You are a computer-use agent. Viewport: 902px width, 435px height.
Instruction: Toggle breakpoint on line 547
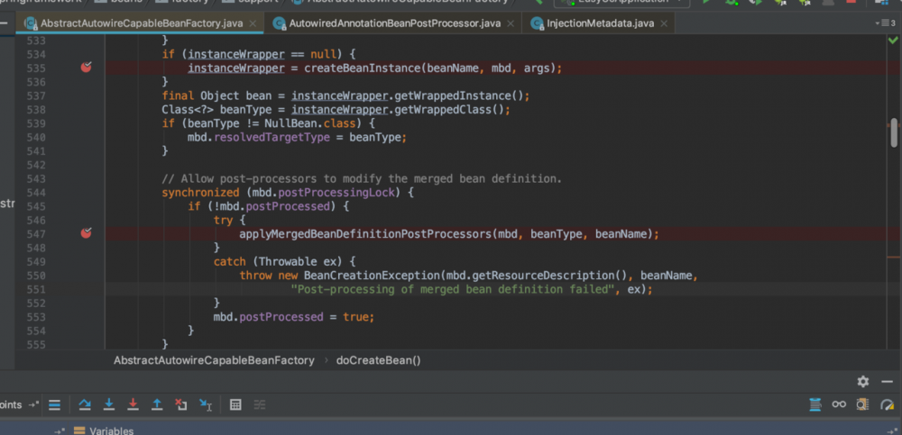pos(87,233)
